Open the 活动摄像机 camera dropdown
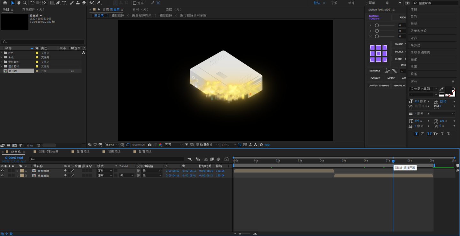Viewport: 460px width, 236px height. 207,145
